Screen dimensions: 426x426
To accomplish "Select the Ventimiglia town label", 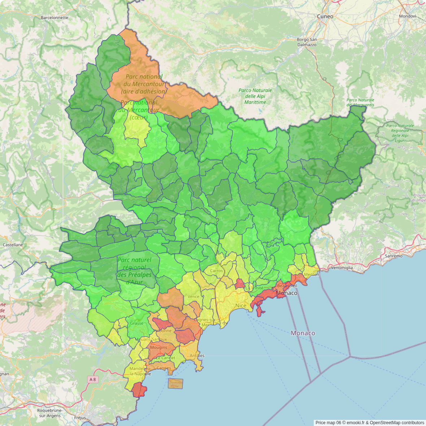I will pos(342,268).
